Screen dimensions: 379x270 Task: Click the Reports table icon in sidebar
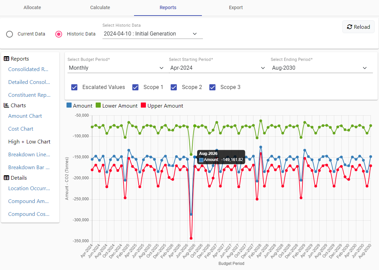coord(6,59)
